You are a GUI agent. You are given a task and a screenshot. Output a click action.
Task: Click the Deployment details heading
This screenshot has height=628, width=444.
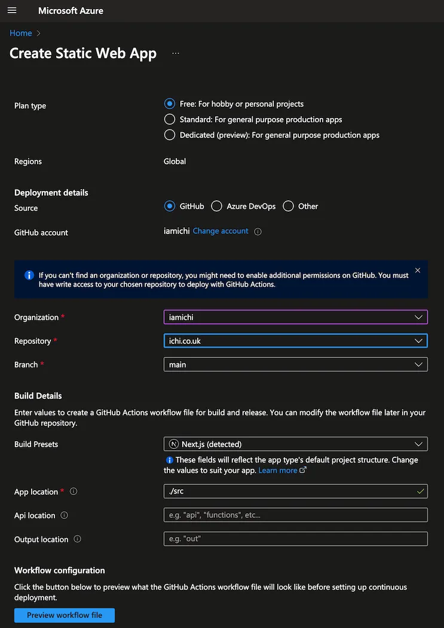(51, 193)
